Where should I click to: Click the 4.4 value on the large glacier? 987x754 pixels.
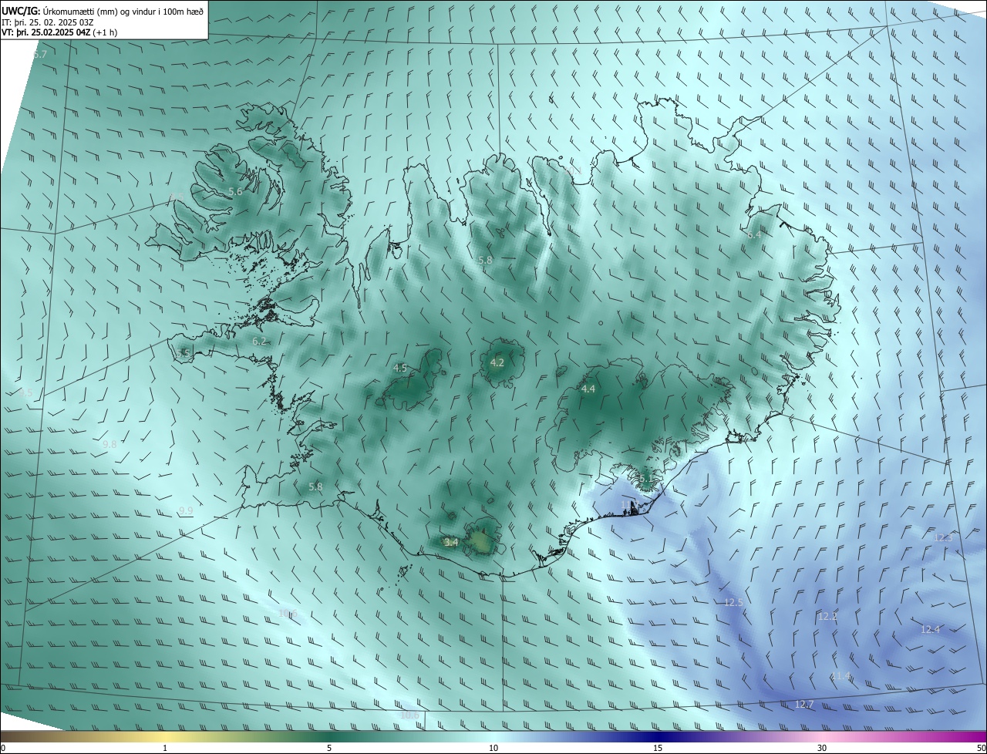point(588,389)
